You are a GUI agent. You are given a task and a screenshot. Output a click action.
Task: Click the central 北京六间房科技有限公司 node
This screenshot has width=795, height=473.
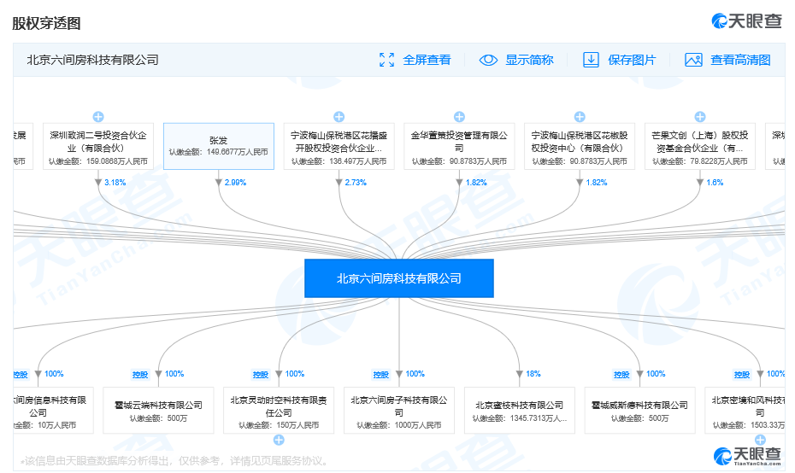(x=398, y=278)
